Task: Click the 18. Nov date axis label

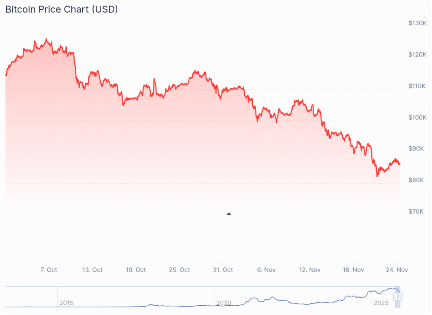Action: pos(353,270)
